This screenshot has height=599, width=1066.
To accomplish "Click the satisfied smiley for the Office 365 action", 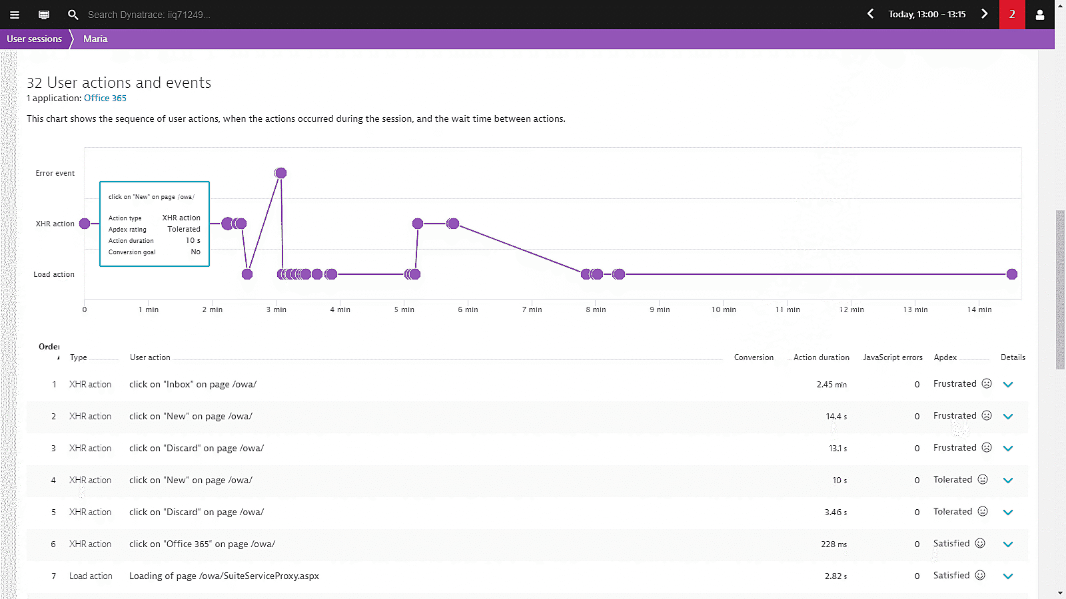I will [980, 544].
